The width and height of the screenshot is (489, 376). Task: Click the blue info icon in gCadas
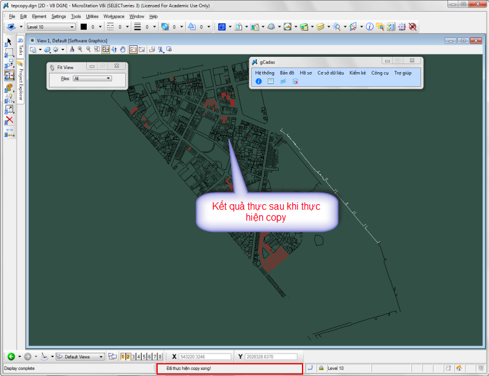(x=259, y=81)
